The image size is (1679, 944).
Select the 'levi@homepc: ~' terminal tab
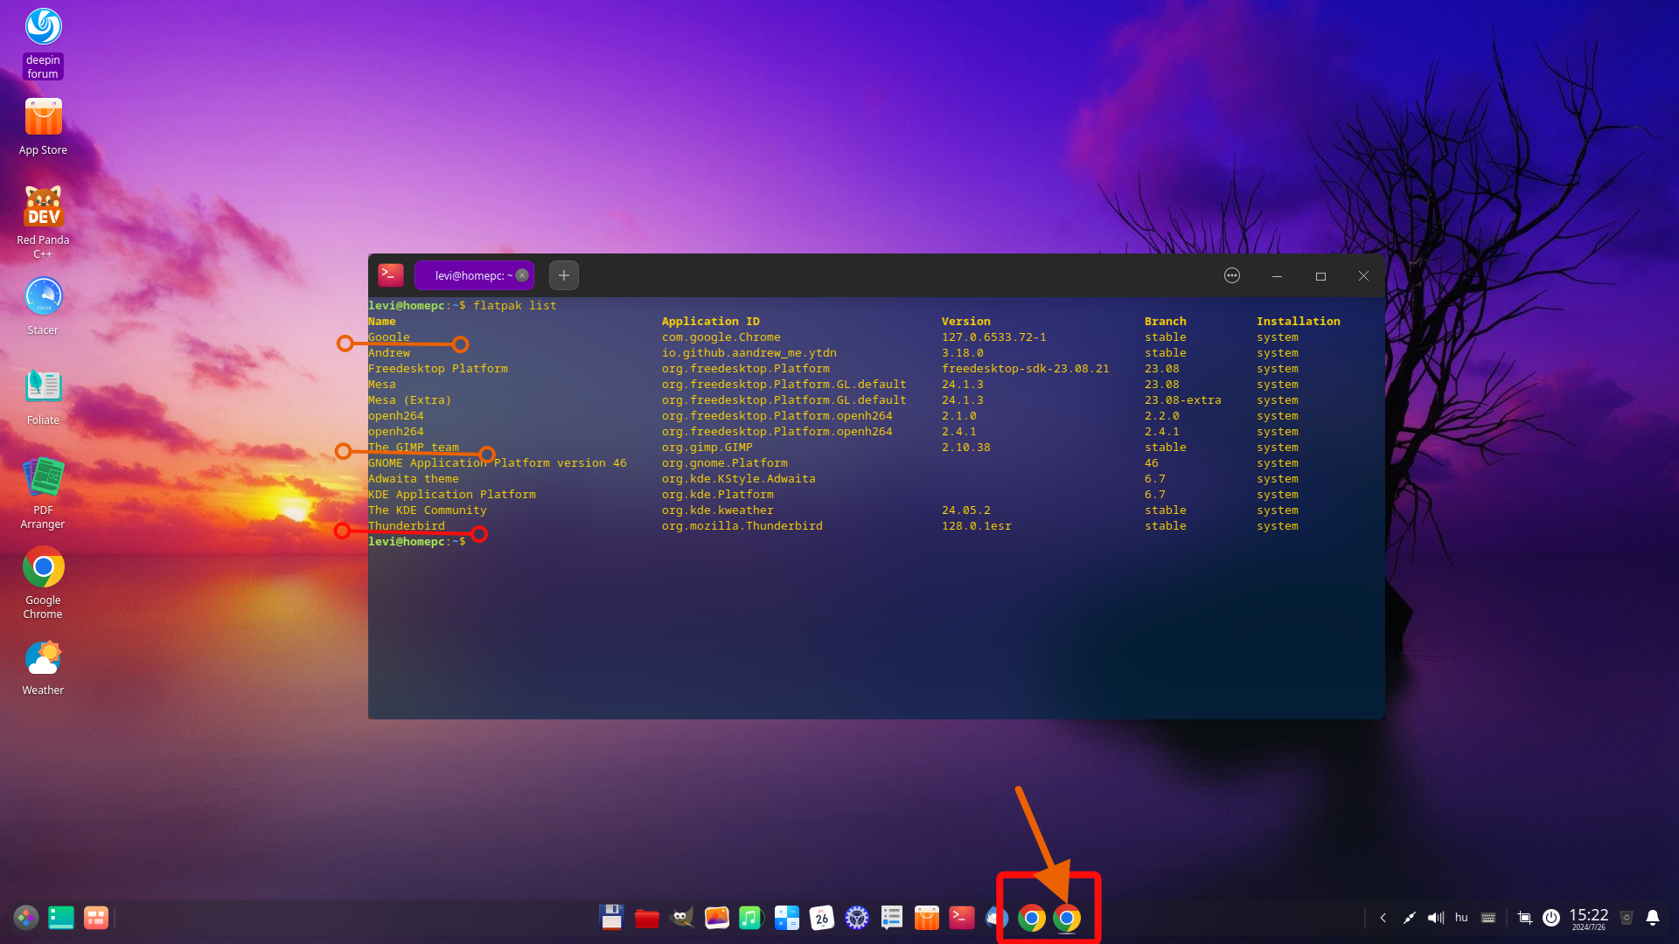[x=472, y=275]
